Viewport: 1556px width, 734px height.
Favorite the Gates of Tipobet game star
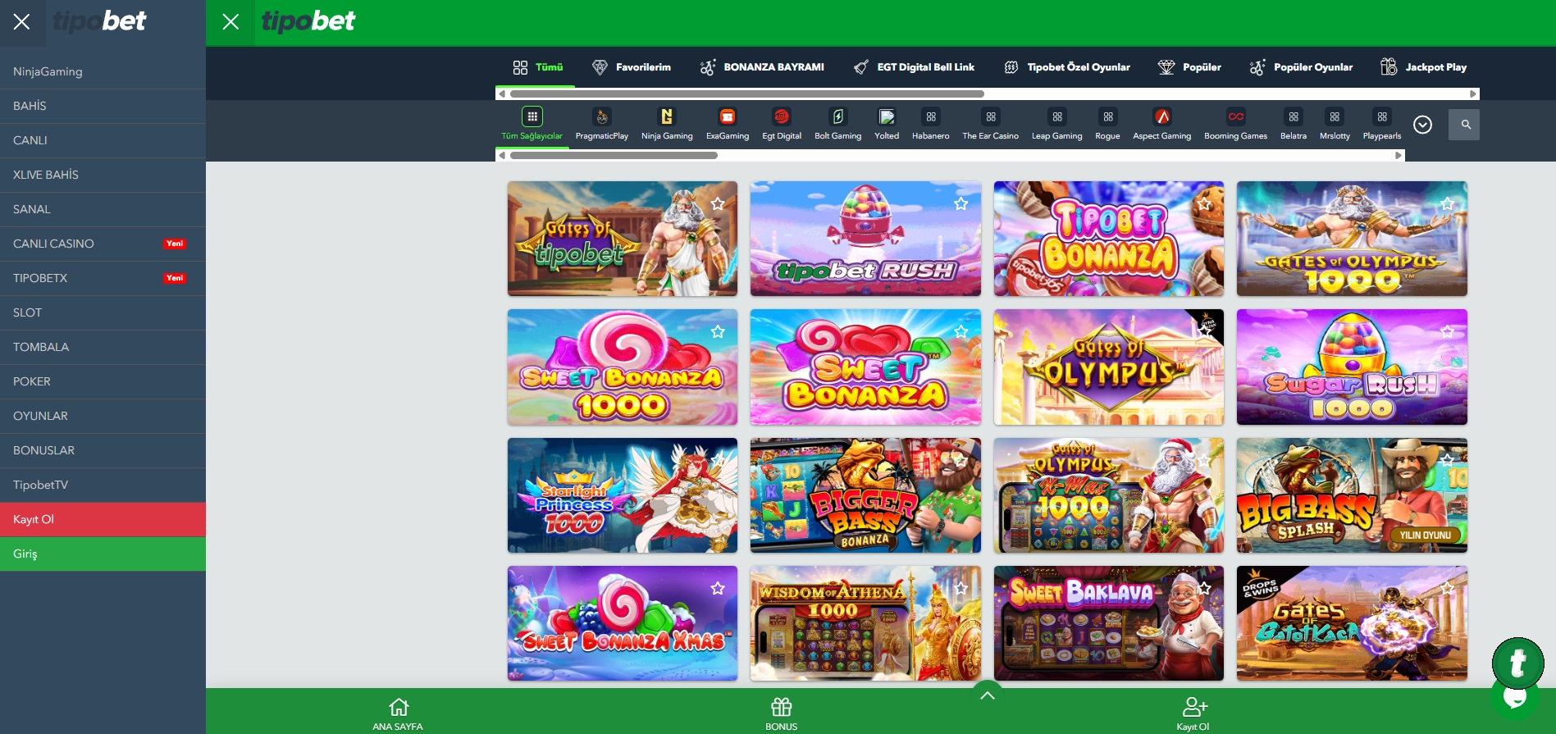[718, 203]
